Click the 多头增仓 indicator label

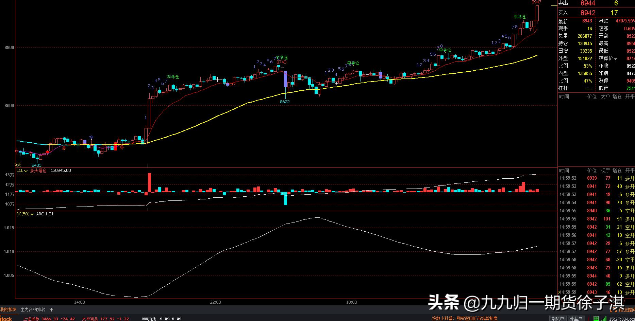pyautogui.click(x=38, y=171)
